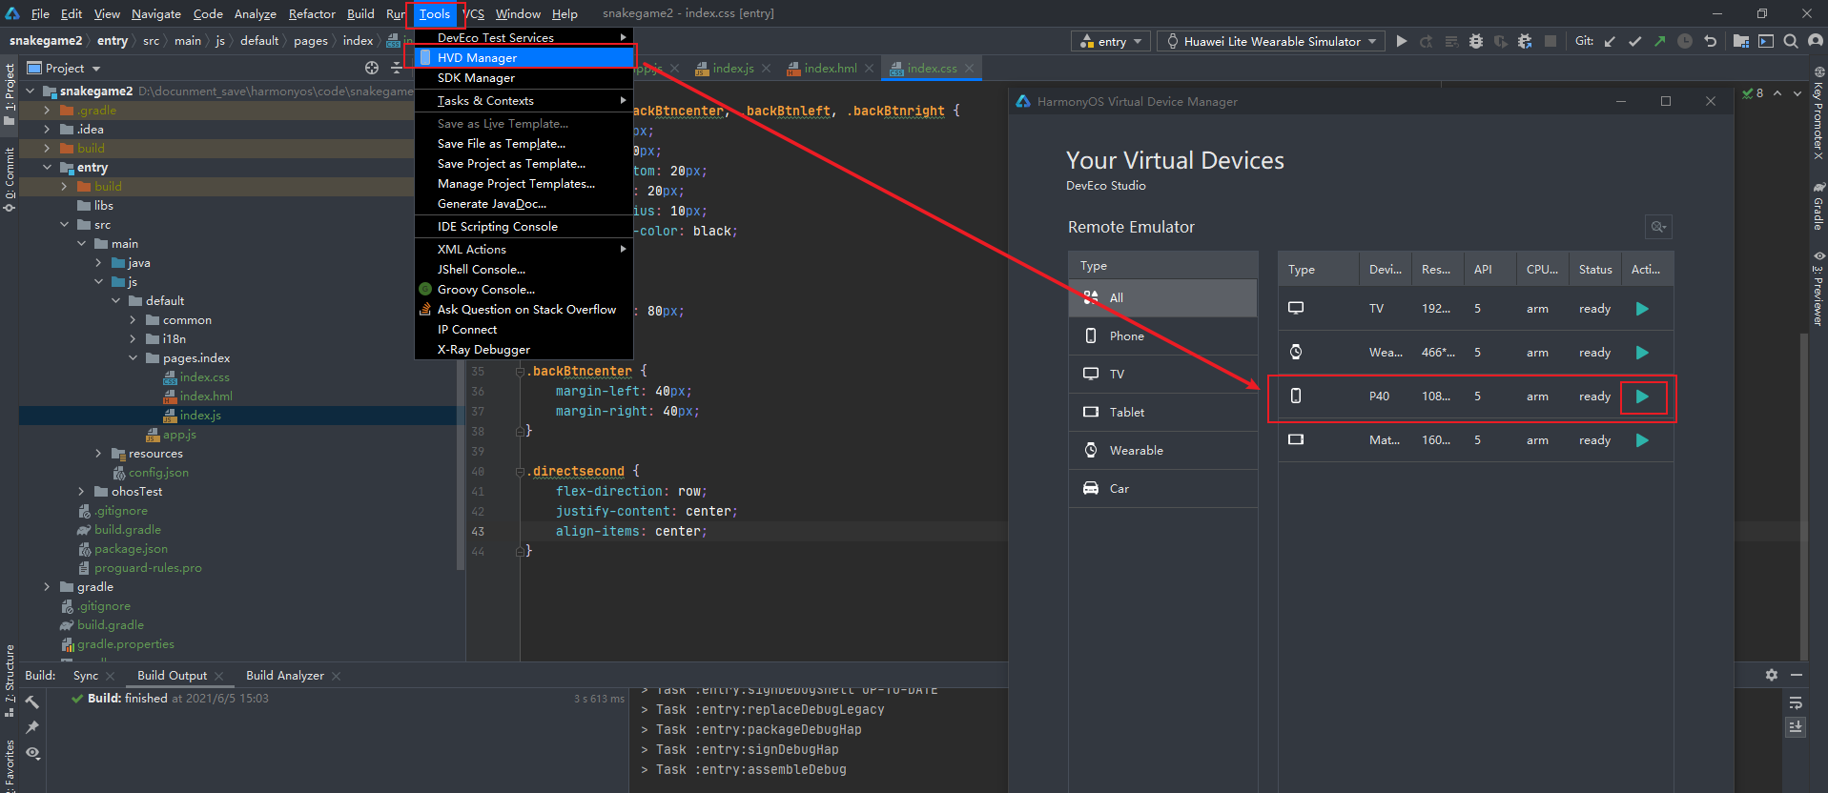The height and width of the screenshot is (793, 1828).
Task: Click locate file target icon in Project panel
Action: pos(372,68)
